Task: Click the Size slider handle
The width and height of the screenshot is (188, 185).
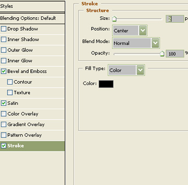Action: pyautogui.click(x=114, y=19)
